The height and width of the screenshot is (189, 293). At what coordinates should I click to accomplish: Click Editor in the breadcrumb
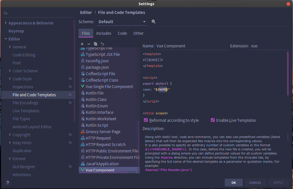tap(86, 13)
